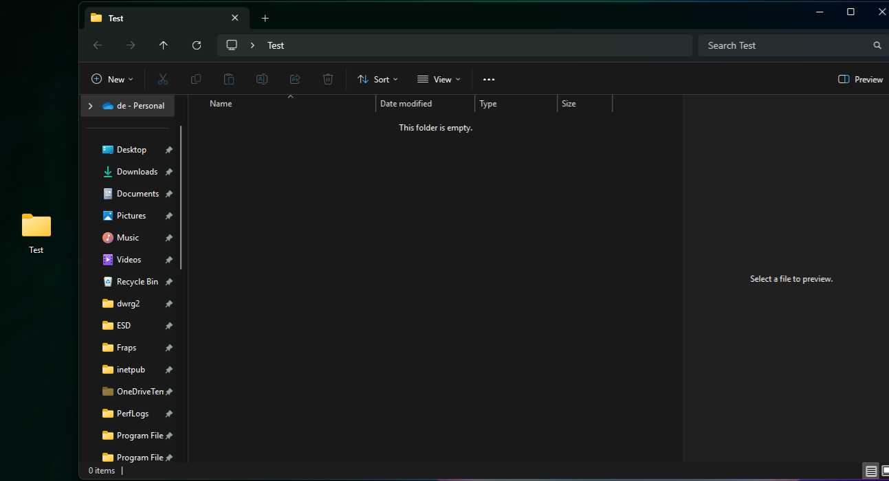This screenshot has width=889, height=481.
Task: Click the Paste icon
Action: [229, 79]
